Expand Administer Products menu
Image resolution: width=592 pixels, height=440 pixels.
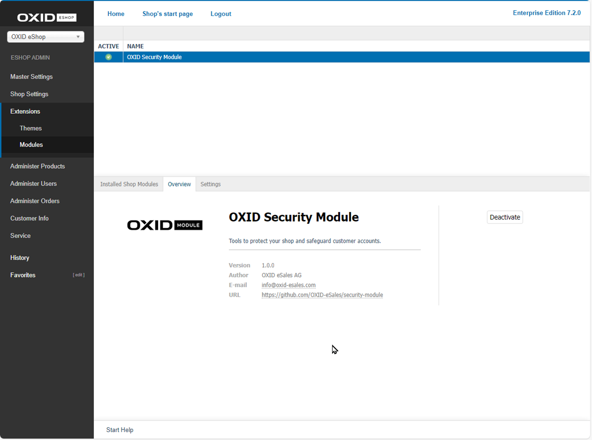pyautogui.click(x=38, y=166)
